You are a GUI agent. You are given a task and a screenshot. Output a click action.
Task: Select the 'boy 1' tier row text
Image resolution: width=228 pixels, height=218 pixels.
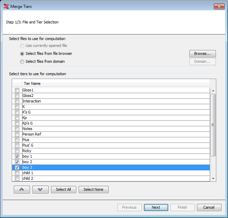pyautogui.click(x=27, y=157)
